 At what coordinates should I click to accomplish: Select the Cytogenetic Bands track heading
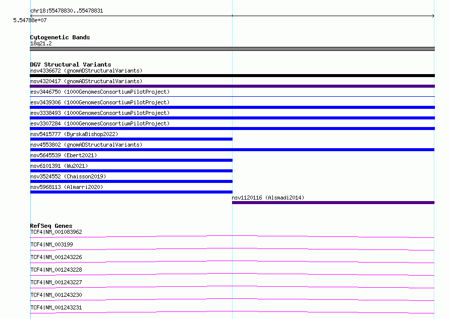point(60,37)
